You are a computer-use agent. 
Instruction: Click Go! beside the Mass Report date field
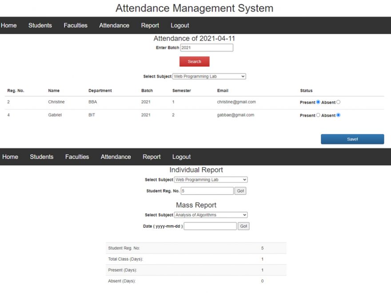click(x=243, y=226)
